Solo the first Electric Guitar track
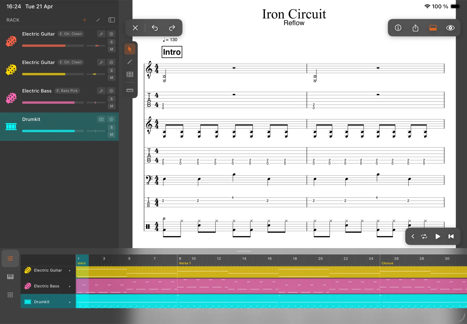Image resolution: width=467 pixels, height=324 pixels. [x=112, y=42]
